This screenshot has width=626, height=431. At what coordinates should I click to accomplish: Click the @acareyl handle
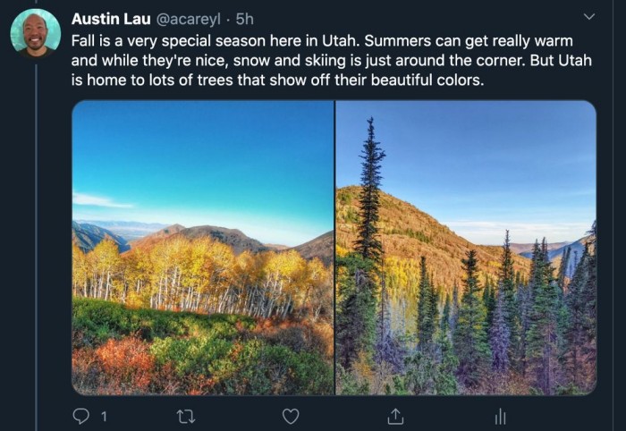pos(187,19)
